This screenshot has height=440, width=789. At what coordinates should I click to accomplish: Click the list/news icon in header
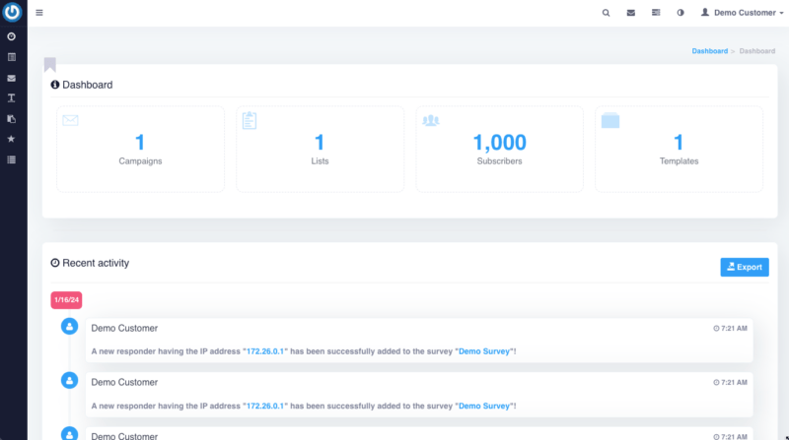click(656, 13)
